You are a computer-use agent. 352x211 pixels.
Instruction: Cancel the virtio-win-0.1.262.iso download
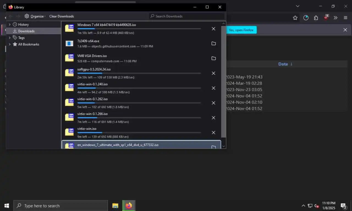click(x=213, y=103)
